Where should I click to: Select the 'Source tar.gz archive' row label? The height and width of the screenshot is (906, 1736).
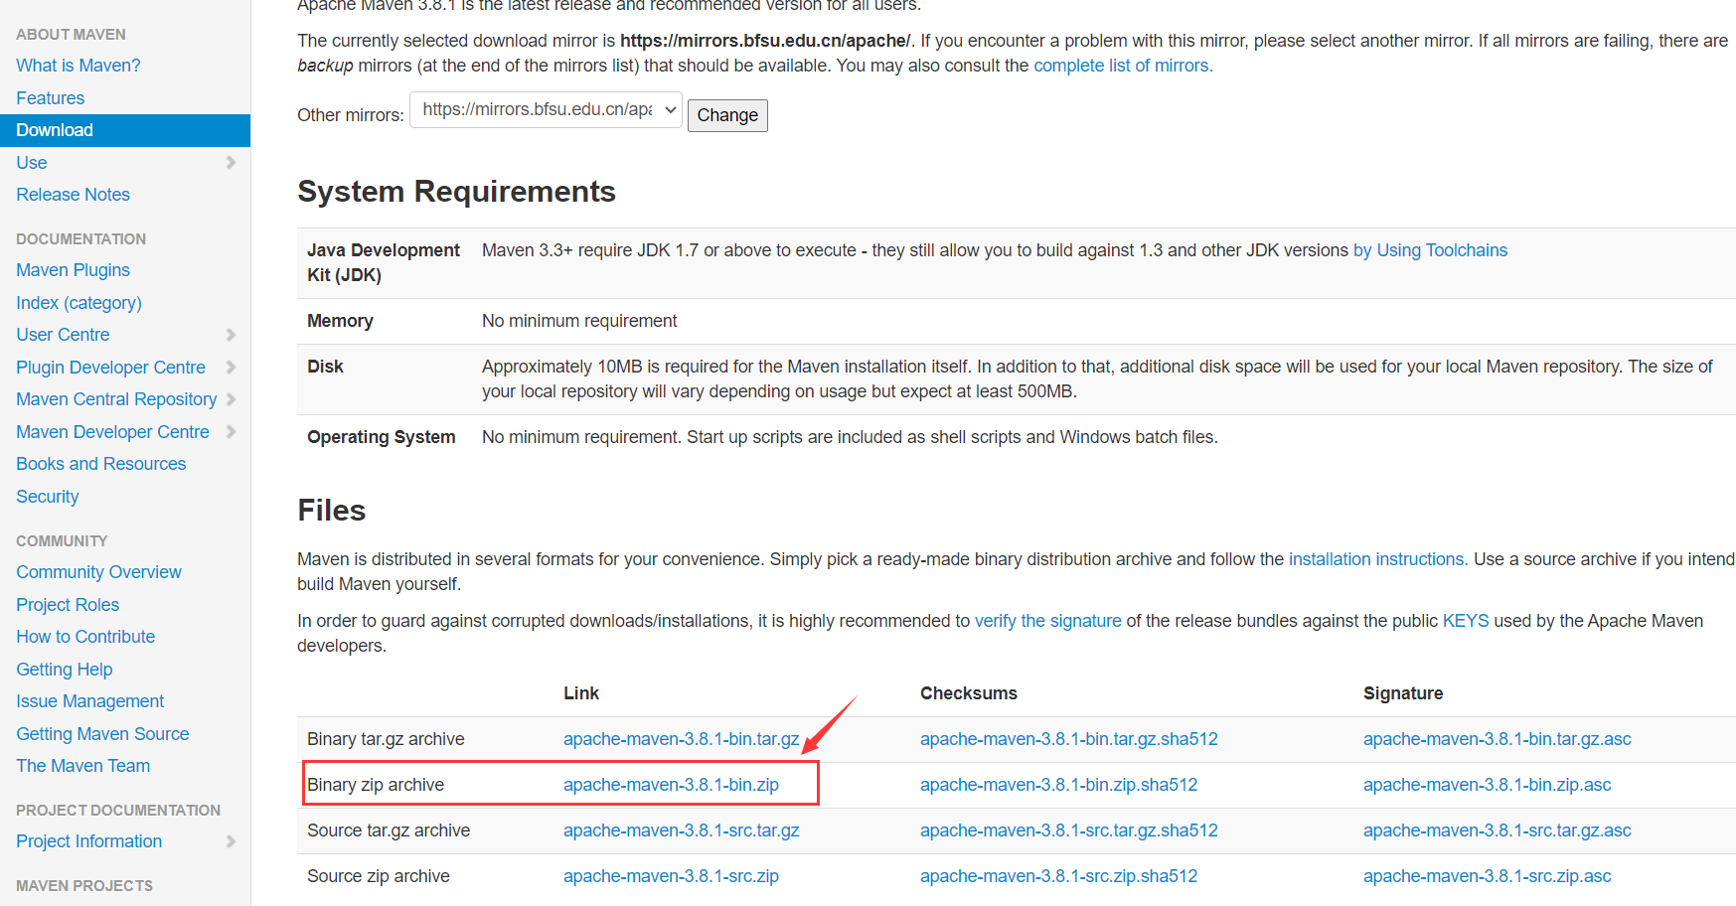point(389,830)
